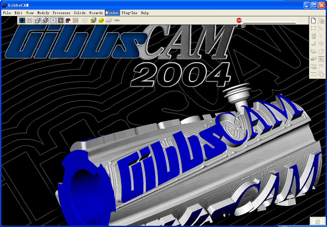Screen dimensions: 327x227
Task: Click the split window panes icon
Action: 314,74
